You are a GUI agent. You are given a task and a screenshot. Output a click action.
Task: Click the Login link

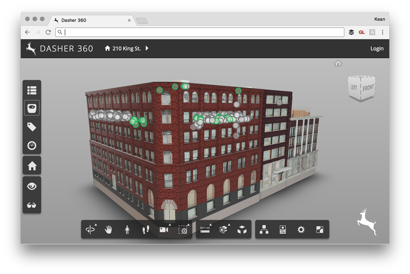377,48
